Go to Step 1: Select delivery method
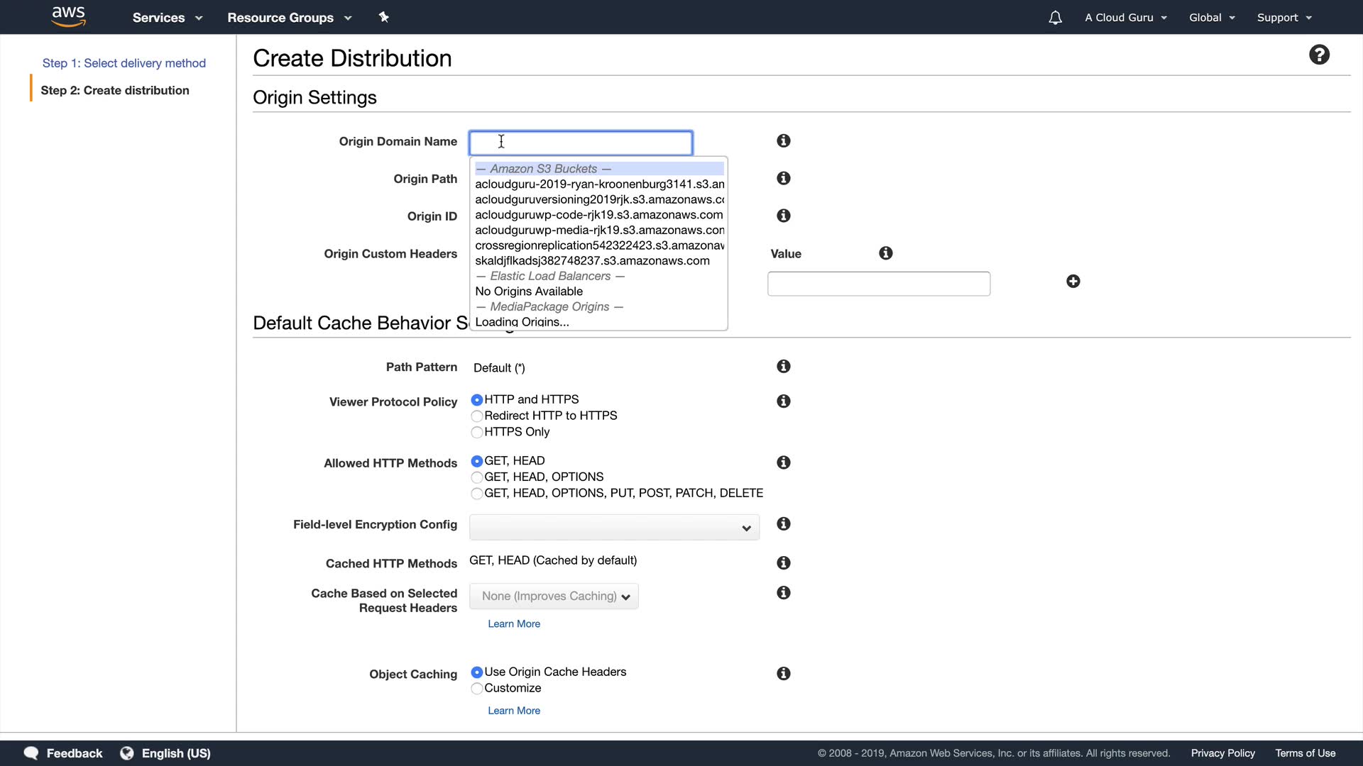 pos(124,63)
